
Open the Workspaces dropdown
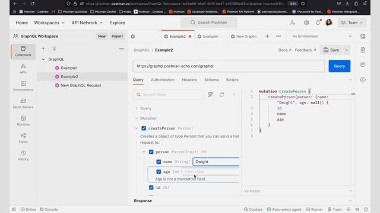(49, 22)
